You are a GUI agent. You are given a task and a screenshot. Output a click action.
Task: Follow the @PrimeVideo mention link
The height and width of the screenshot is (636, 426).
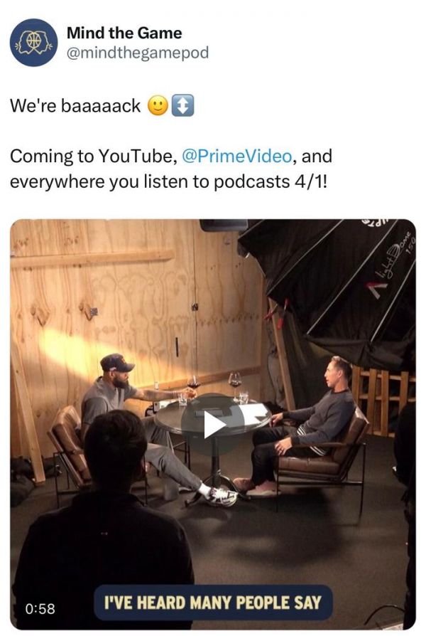236,157
